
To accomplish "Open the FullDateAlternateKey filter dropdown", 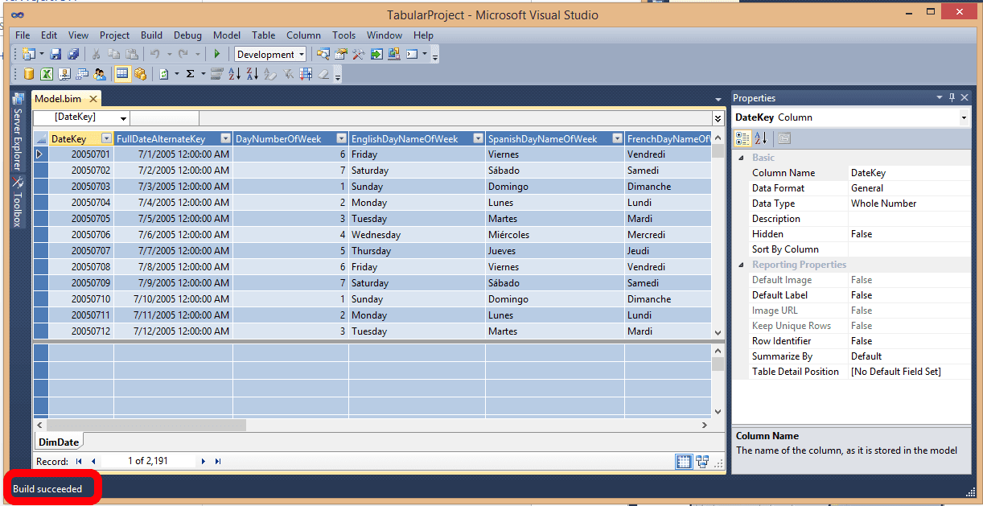I will [x=225, y=138].
